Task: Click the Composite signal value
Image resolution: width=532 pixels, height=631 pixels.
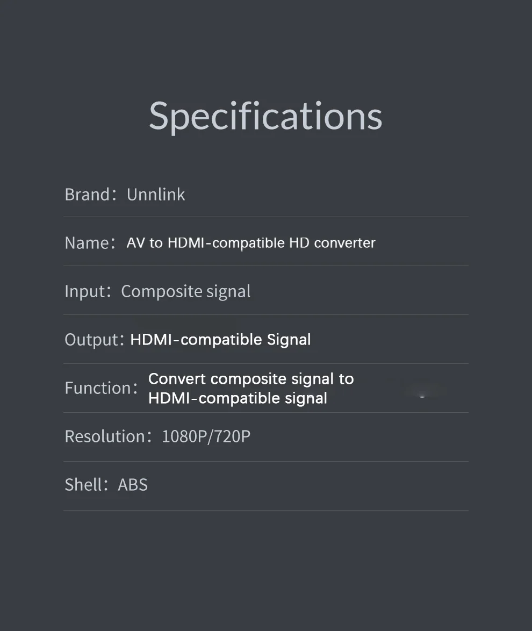Action: click(x=185, y=291)
